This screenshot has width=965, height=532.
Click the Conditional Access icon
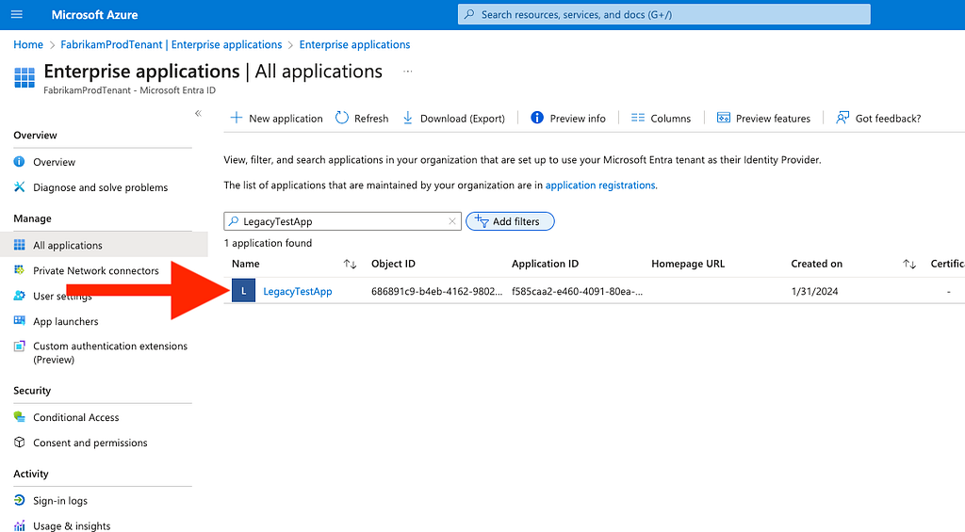click(19, 417)
